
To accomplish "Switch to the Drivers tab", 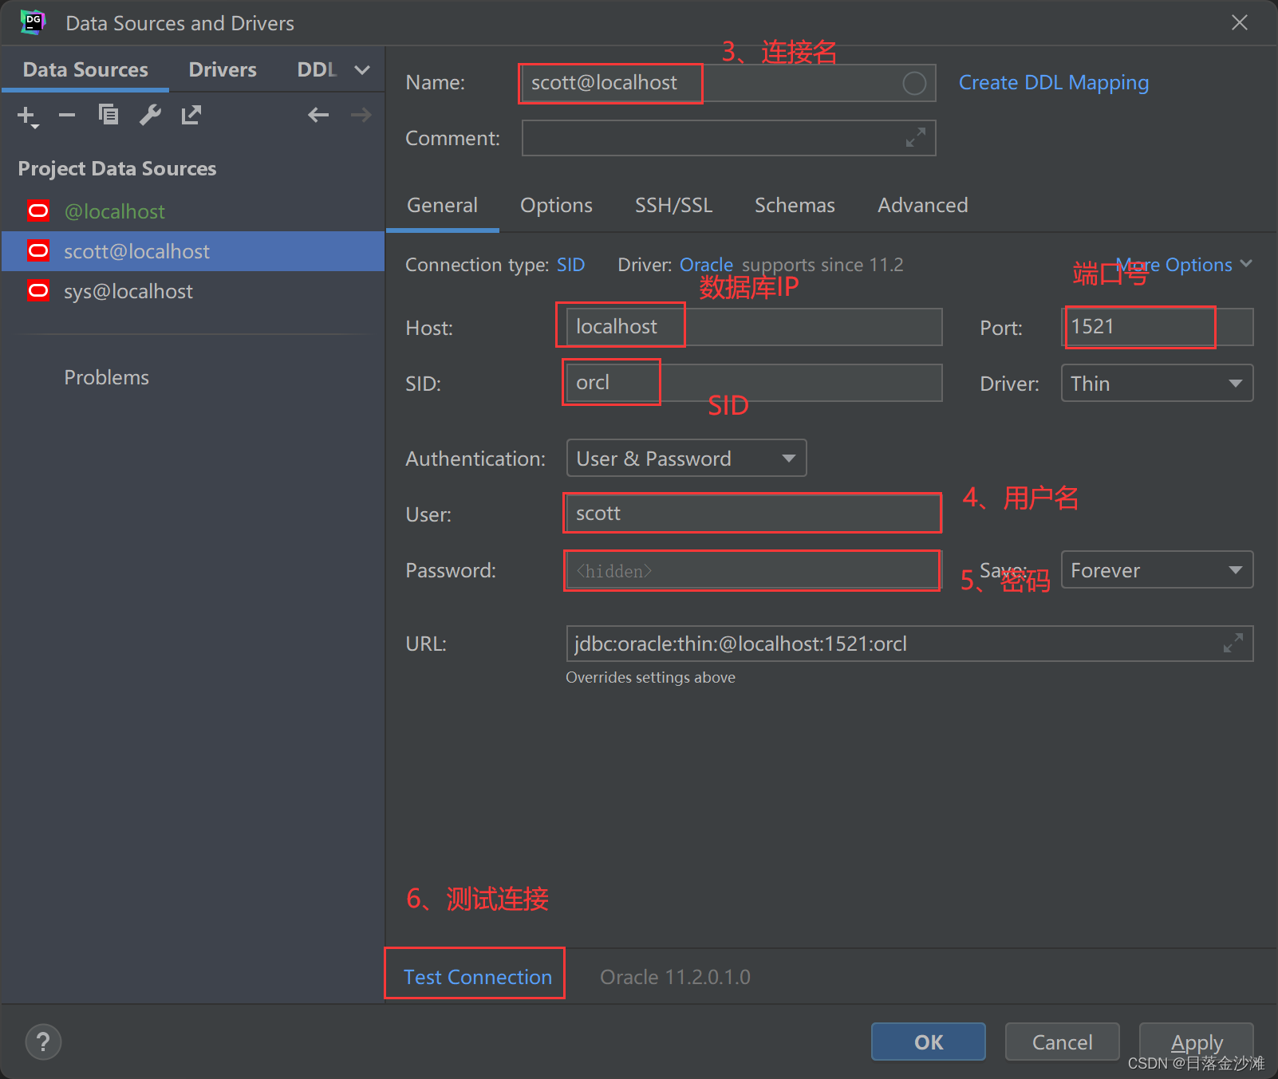I will coord(223,69).
